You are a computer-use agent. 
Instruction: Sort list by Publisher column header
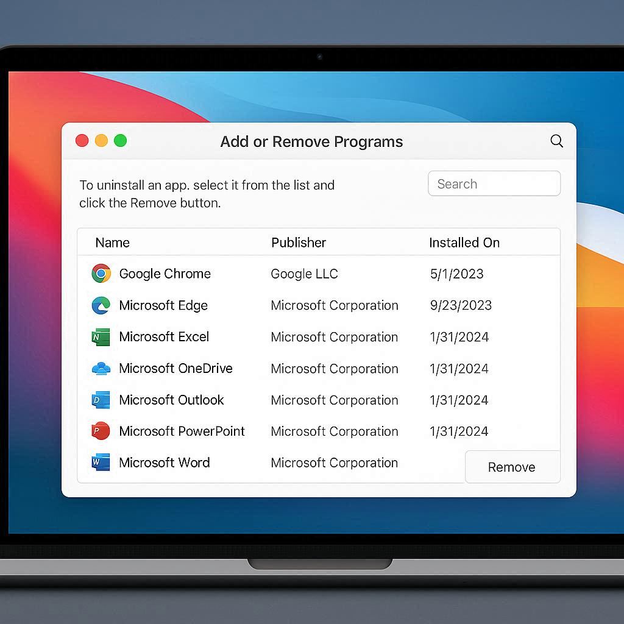point(299,243)
